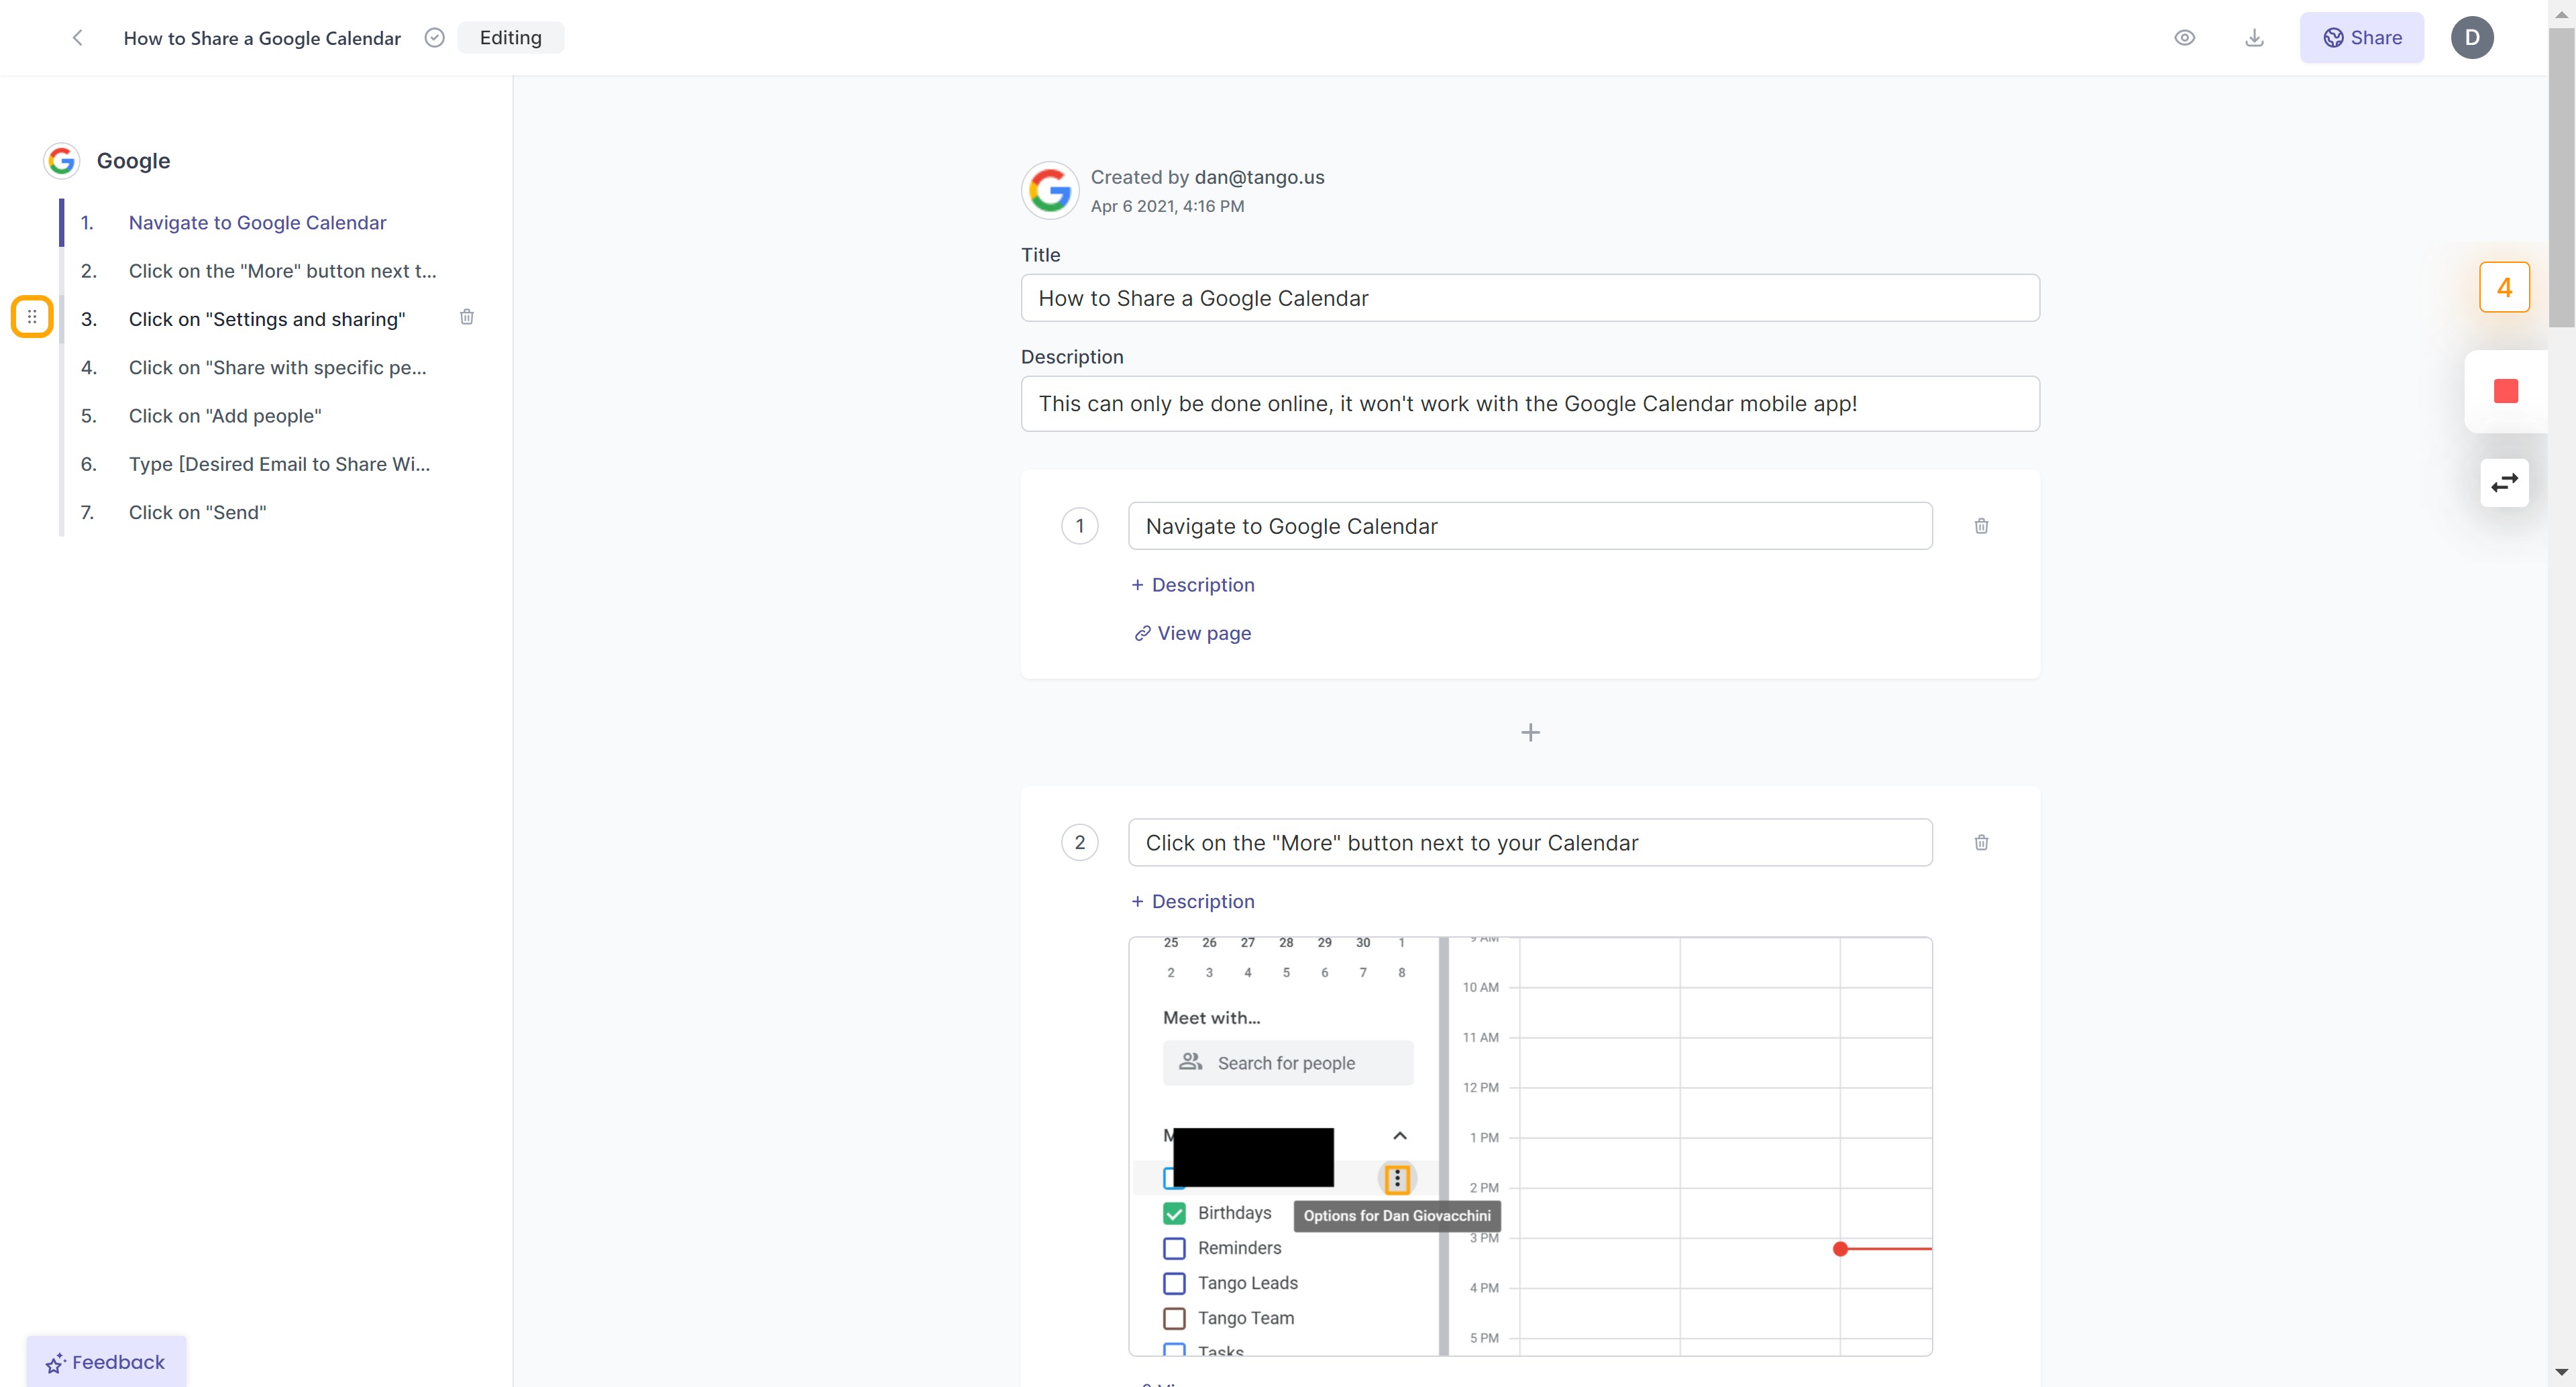Add Description to step 2
Screen dimensions: 2576x1387
click(1192, 901)
